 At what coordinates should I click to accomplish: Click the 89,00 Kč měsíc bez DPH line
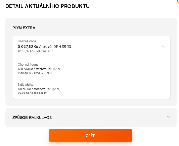[34, 93]
